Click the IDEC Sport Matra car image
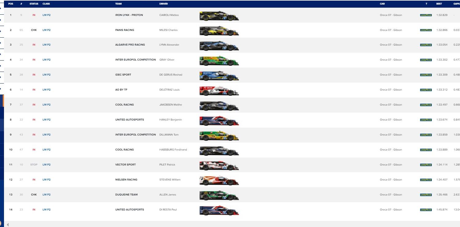The width and height of the screenshot is (460, 227). [219, 76]
